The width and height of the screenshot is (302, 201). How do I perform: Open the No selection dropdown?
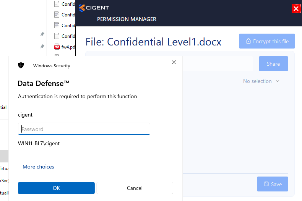[x=261, y=81]
